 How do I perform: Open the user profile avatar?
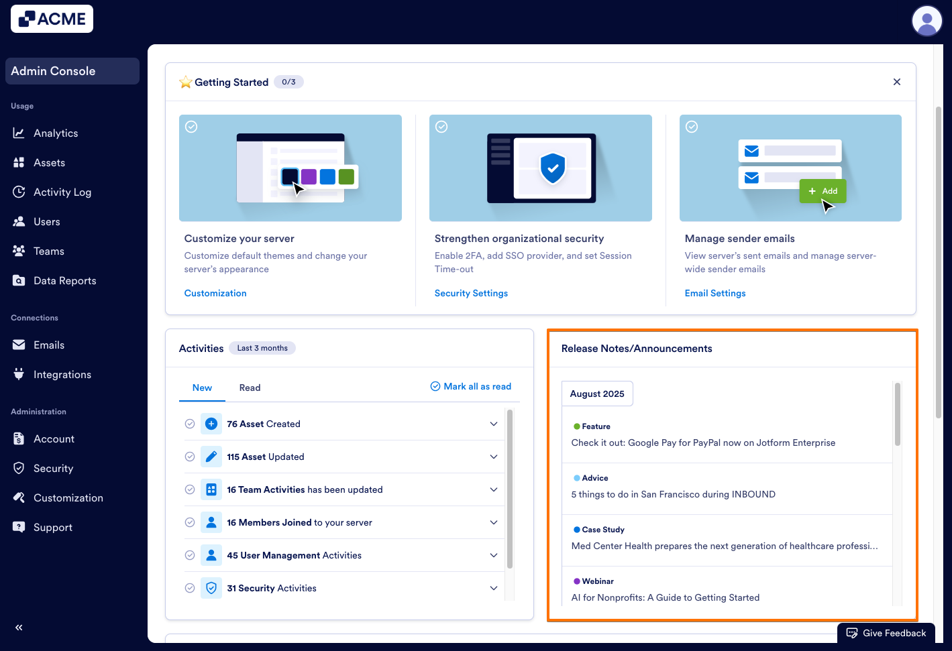coord(927,21)
